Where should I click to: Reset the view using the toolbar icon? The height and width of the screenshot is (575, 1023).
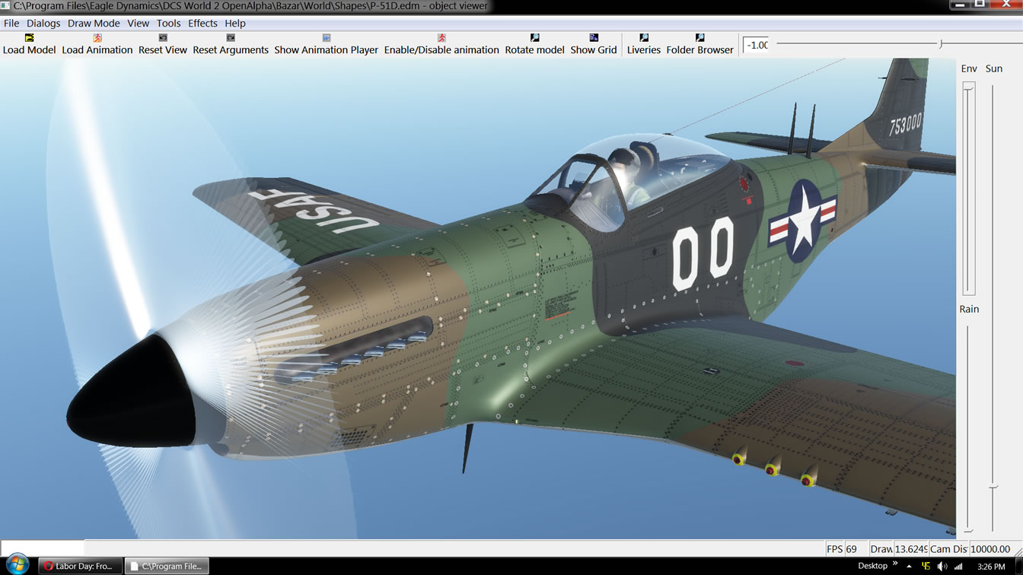click(x=162, y=38)
